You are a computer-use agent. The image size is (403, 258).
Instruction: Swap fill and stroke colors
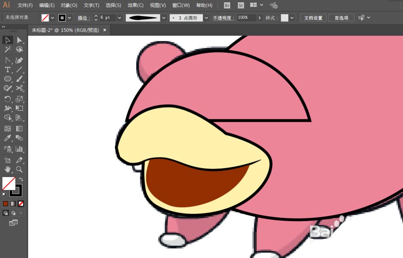(21, 179)
